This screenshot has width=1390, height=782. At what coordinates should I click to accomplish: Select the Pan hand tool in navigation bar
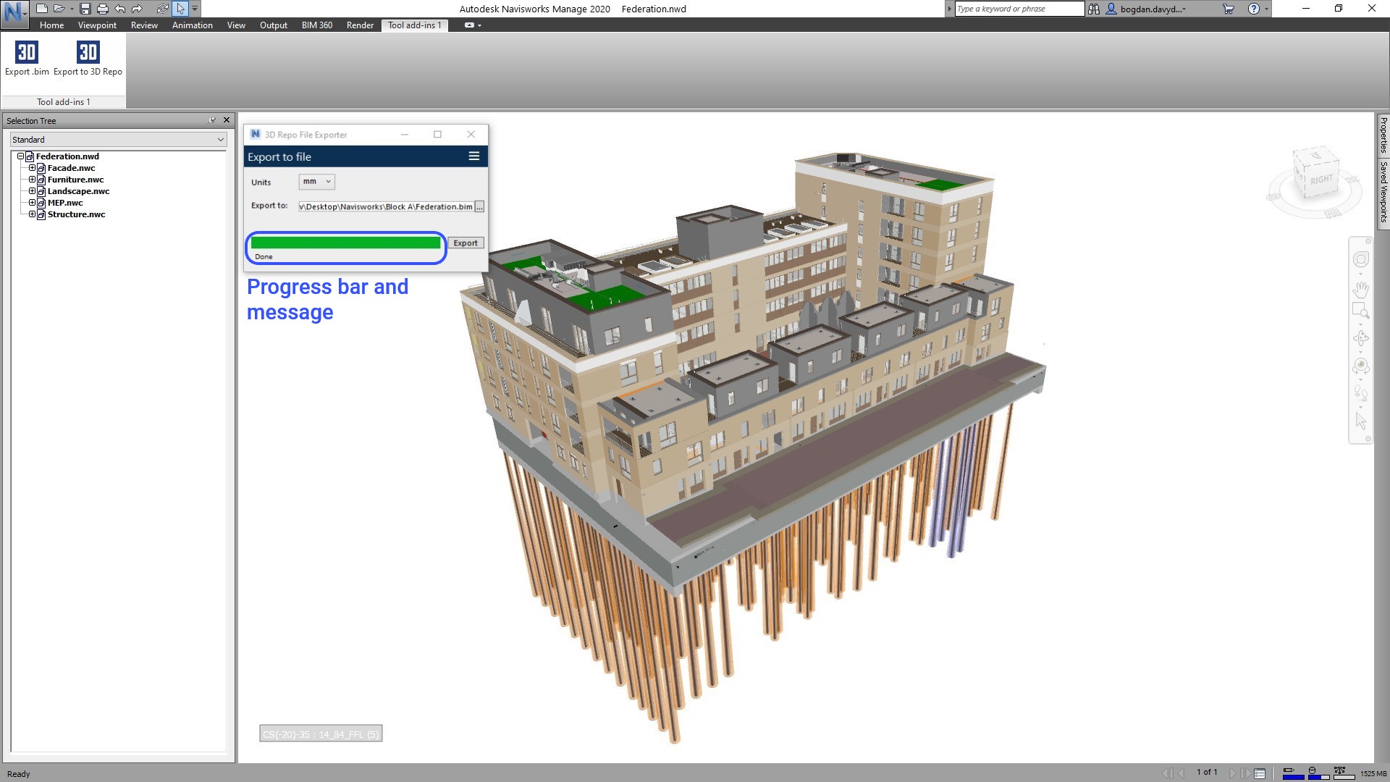coord(1360,290)
